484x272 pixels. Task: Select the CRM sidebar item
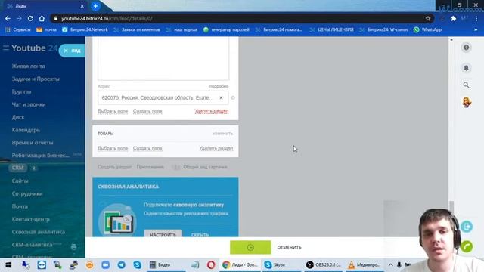(x=18, y=168)
